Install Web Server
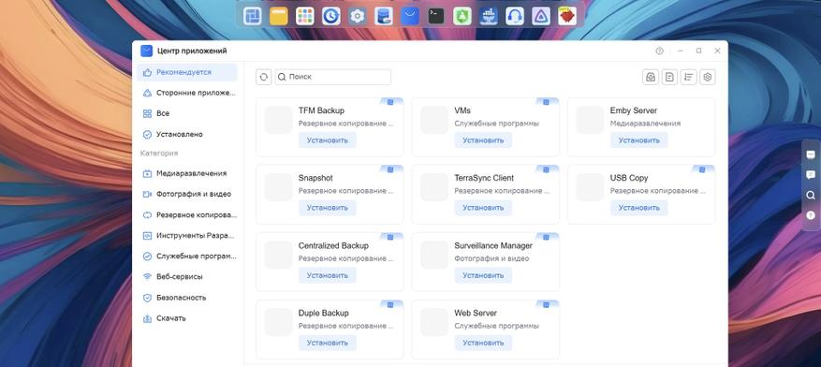The width and height of the screenshot is (821, 367). (x=483, y=343)
